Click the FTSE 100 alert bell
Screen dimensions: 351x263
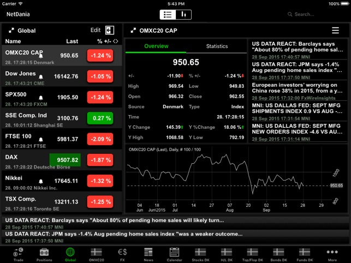click(x=41, y=140)
